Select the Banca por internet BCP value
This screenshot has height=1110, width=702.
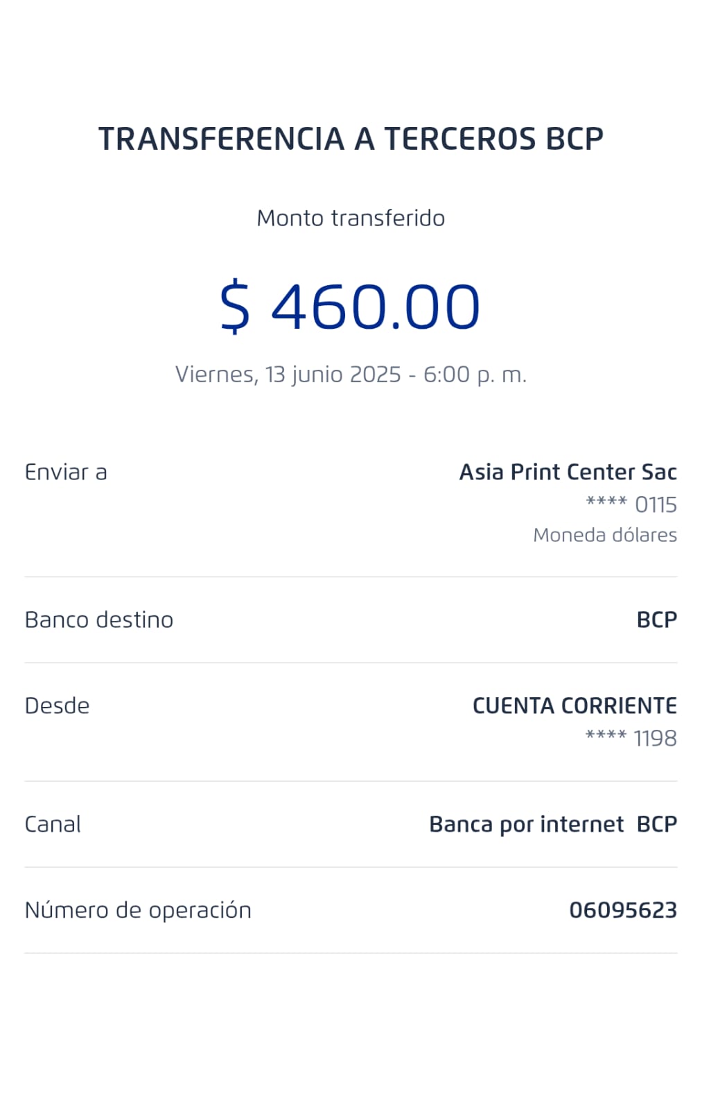point(553,824)
